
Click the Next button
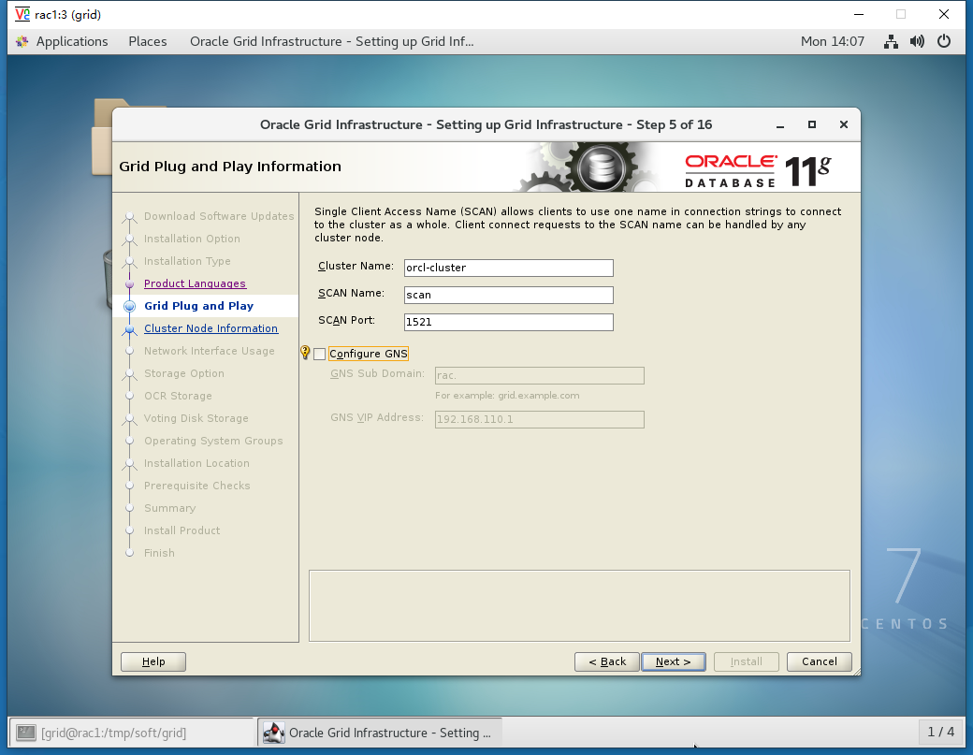pyautogui.click(x=674, y=662)
